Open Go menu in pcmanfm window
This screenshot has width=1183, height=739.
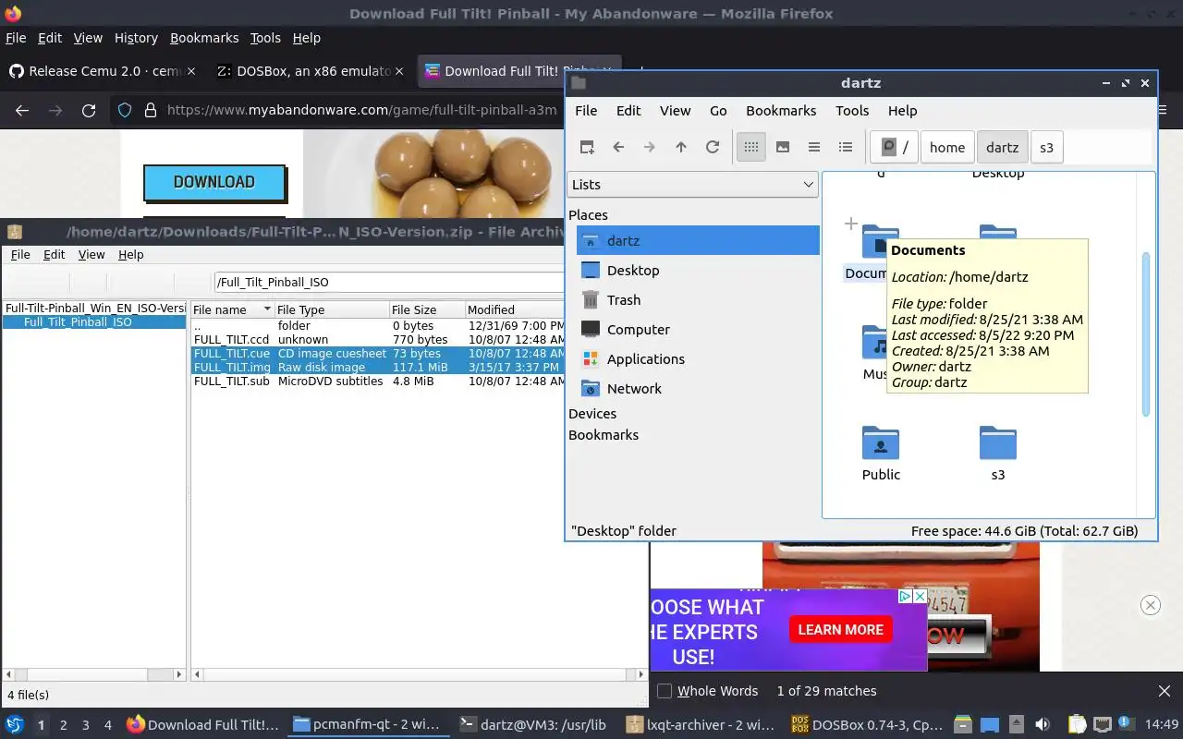point(718,110)
